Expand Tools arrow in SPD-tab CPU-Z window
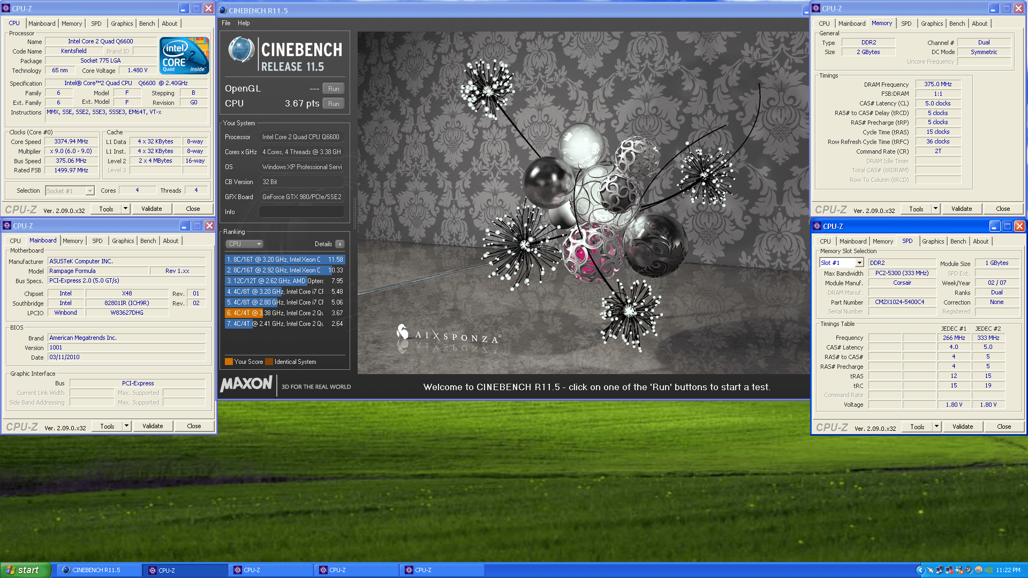Viewport: 1028px width, 578px height. click(x=936, y=427)
